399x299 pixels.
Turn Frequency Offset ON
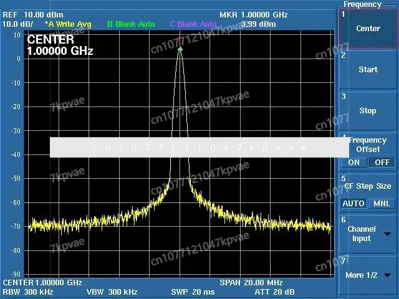[x=354, y=163]
